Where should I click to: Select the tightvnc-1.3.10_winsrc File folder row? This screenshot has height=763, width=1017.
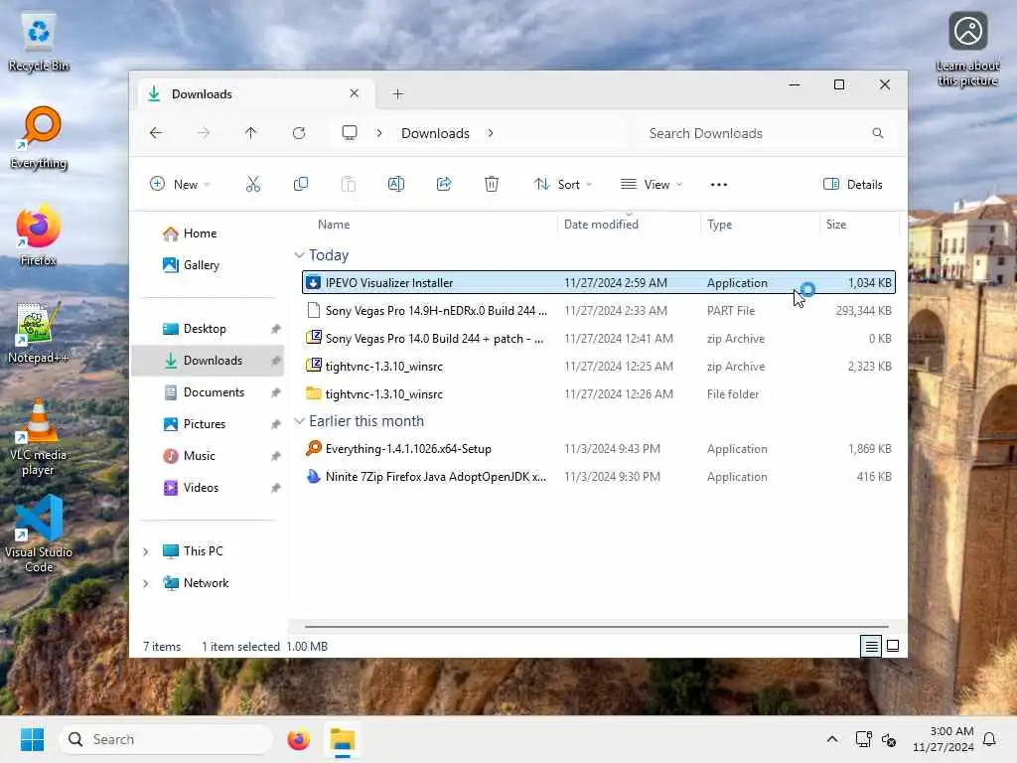[x=599, y=393]
